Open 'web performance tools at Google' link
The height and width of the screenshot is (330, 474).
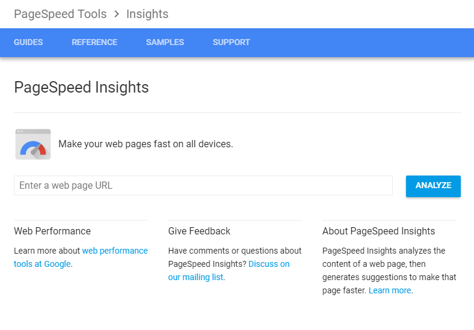81,257
